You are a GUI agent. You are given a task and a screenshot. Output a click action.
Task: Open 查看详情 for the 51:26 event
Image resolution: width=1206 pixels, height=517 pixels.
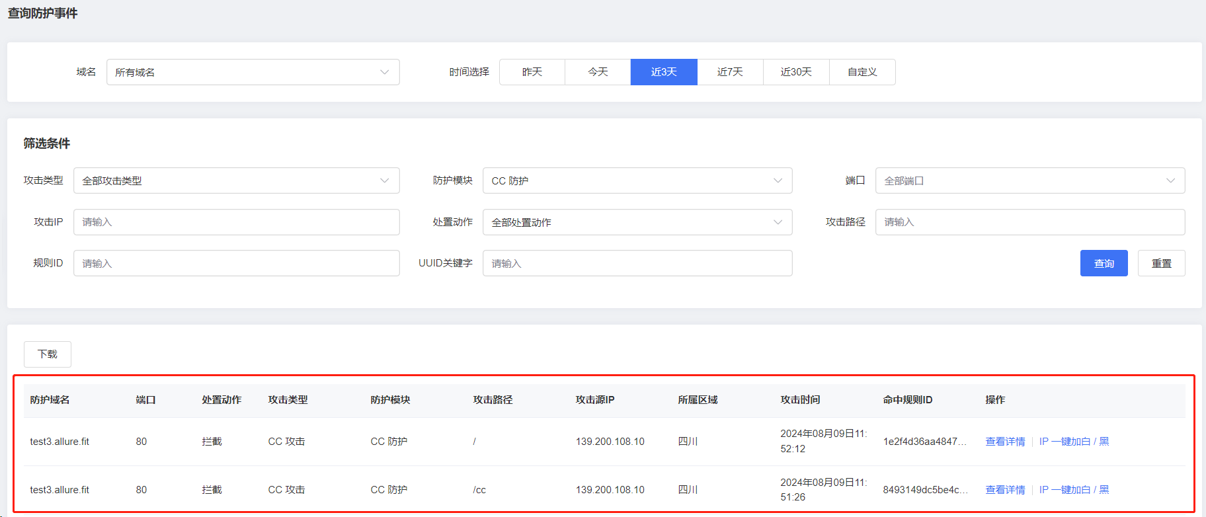(1005, 490)
